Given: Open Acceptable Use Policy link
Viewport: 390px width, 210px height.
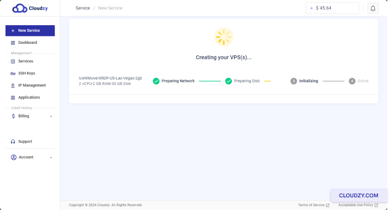Looking at the screenshot, I should point(355,205).
